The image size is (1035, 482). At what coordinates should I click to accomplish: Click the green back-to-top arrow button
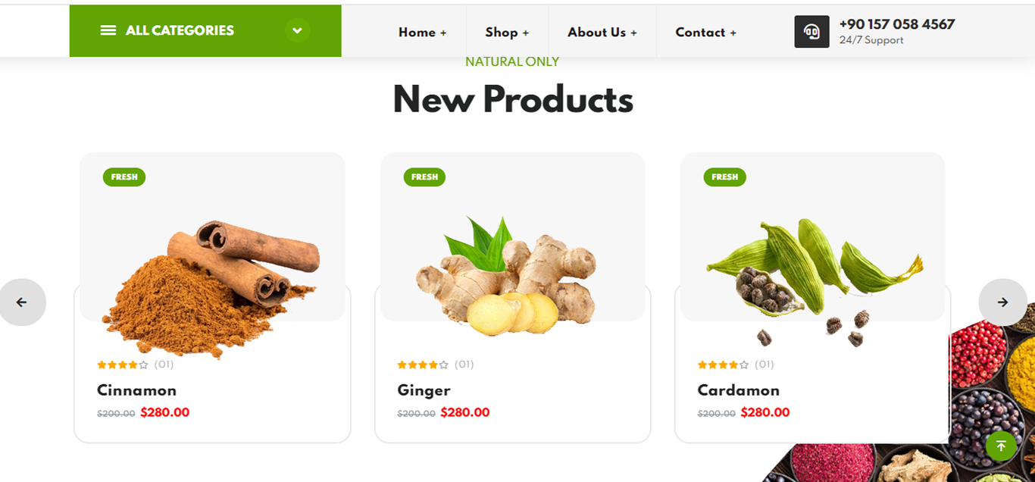(1001, 446)
